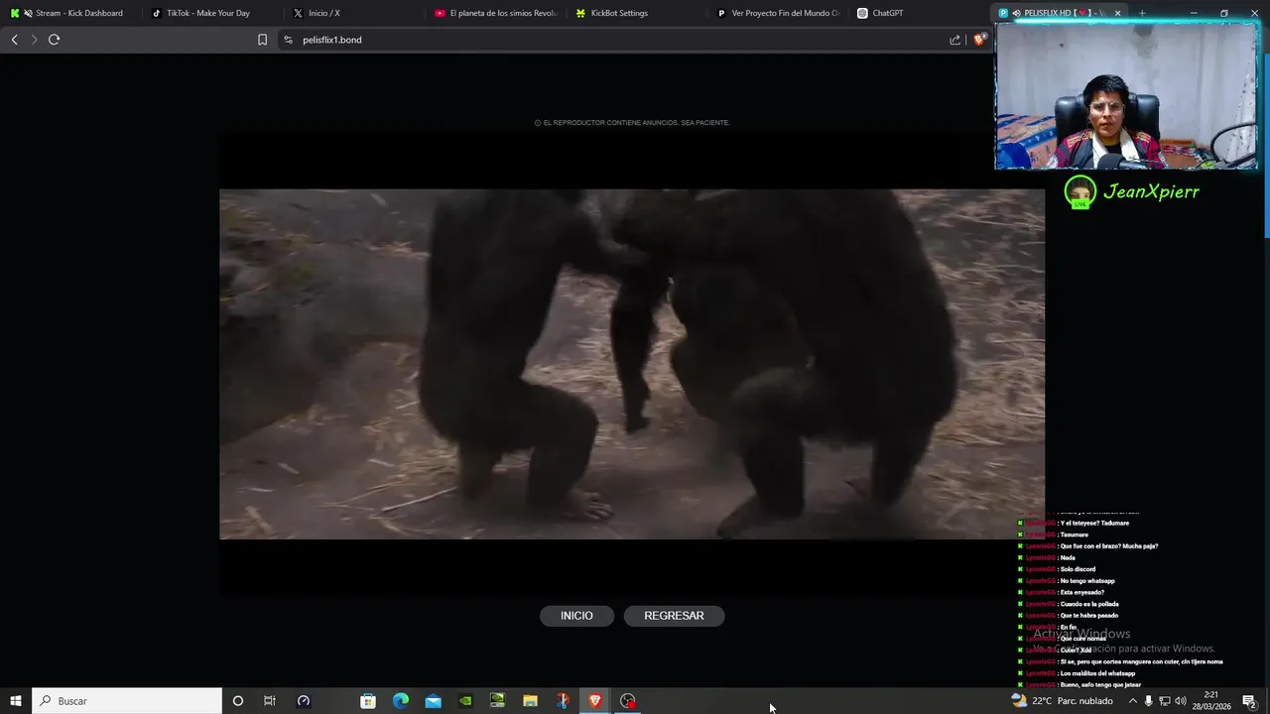Open Task View on taskbar
The image size is (1270, 714).
269,701
